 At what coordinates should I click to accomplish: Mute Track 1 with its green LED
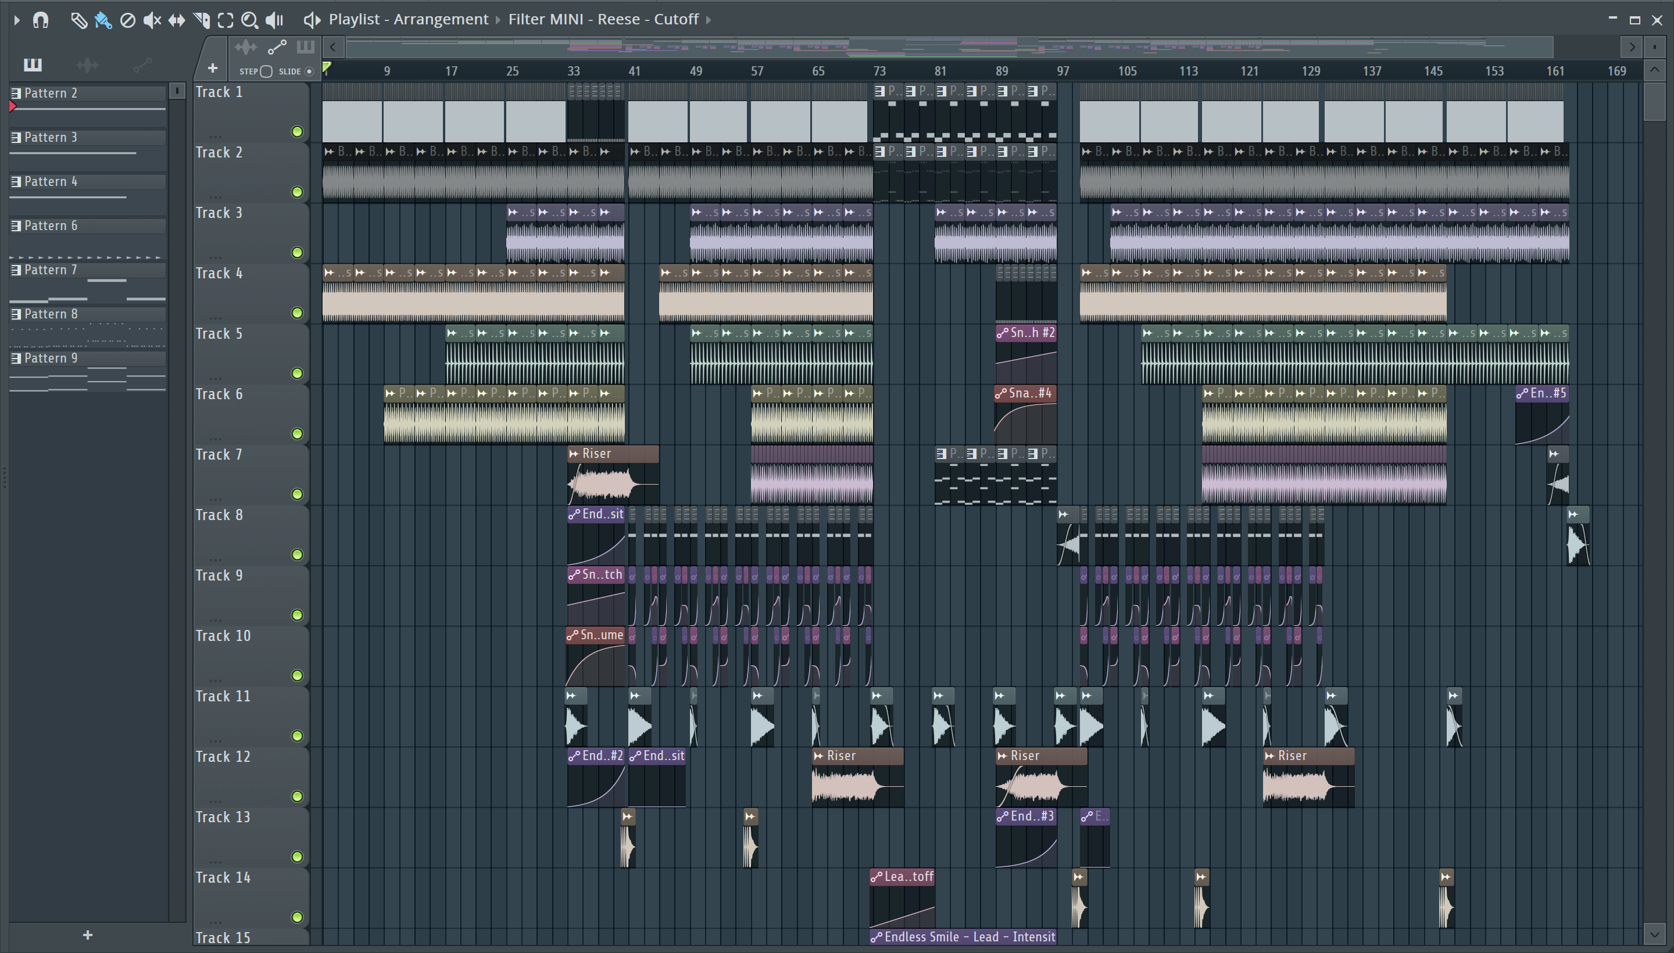297,131
